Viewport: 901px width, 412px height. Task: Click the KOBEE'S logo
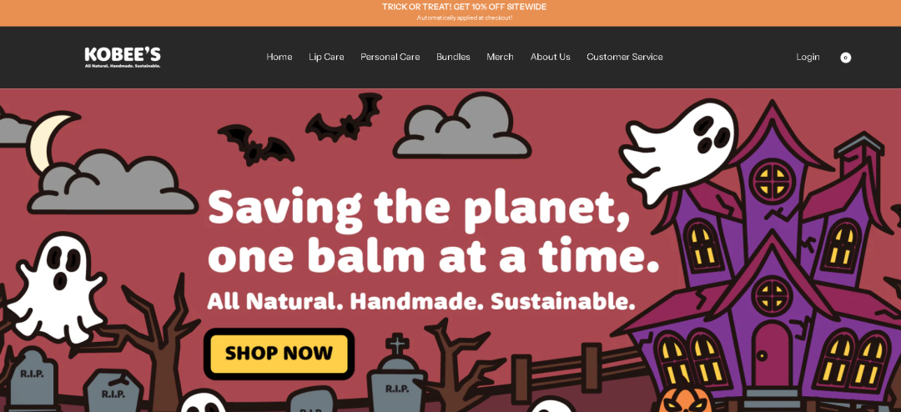coord(123,57)
